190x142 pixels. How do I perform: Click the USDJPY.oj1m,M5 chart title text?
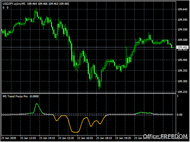click(x=14, y=4)
